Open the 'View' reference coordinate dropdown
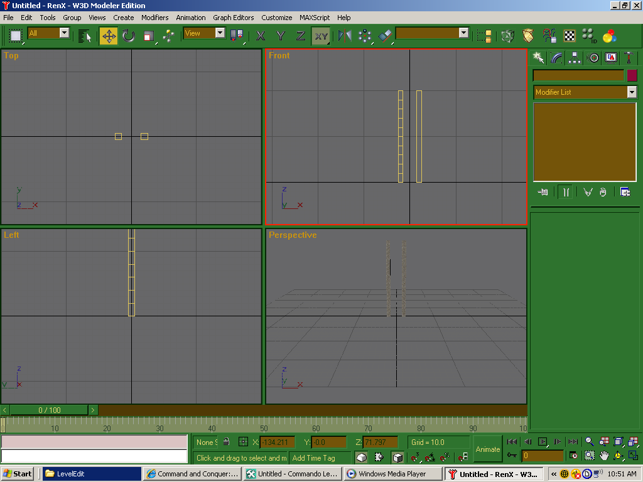 (x=220, y=33)
